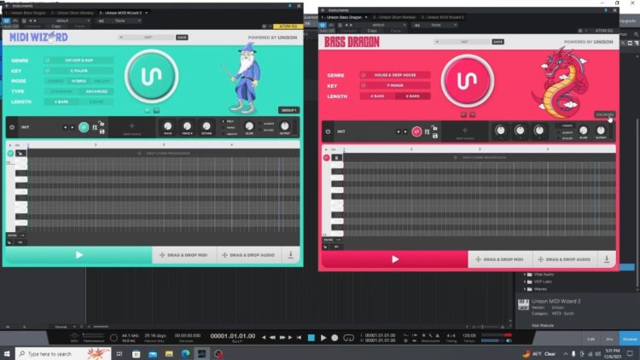Toggle the DAW loop button
This screenshot has width=640, height=360.
pyautogui.click(x=348, y=338)
